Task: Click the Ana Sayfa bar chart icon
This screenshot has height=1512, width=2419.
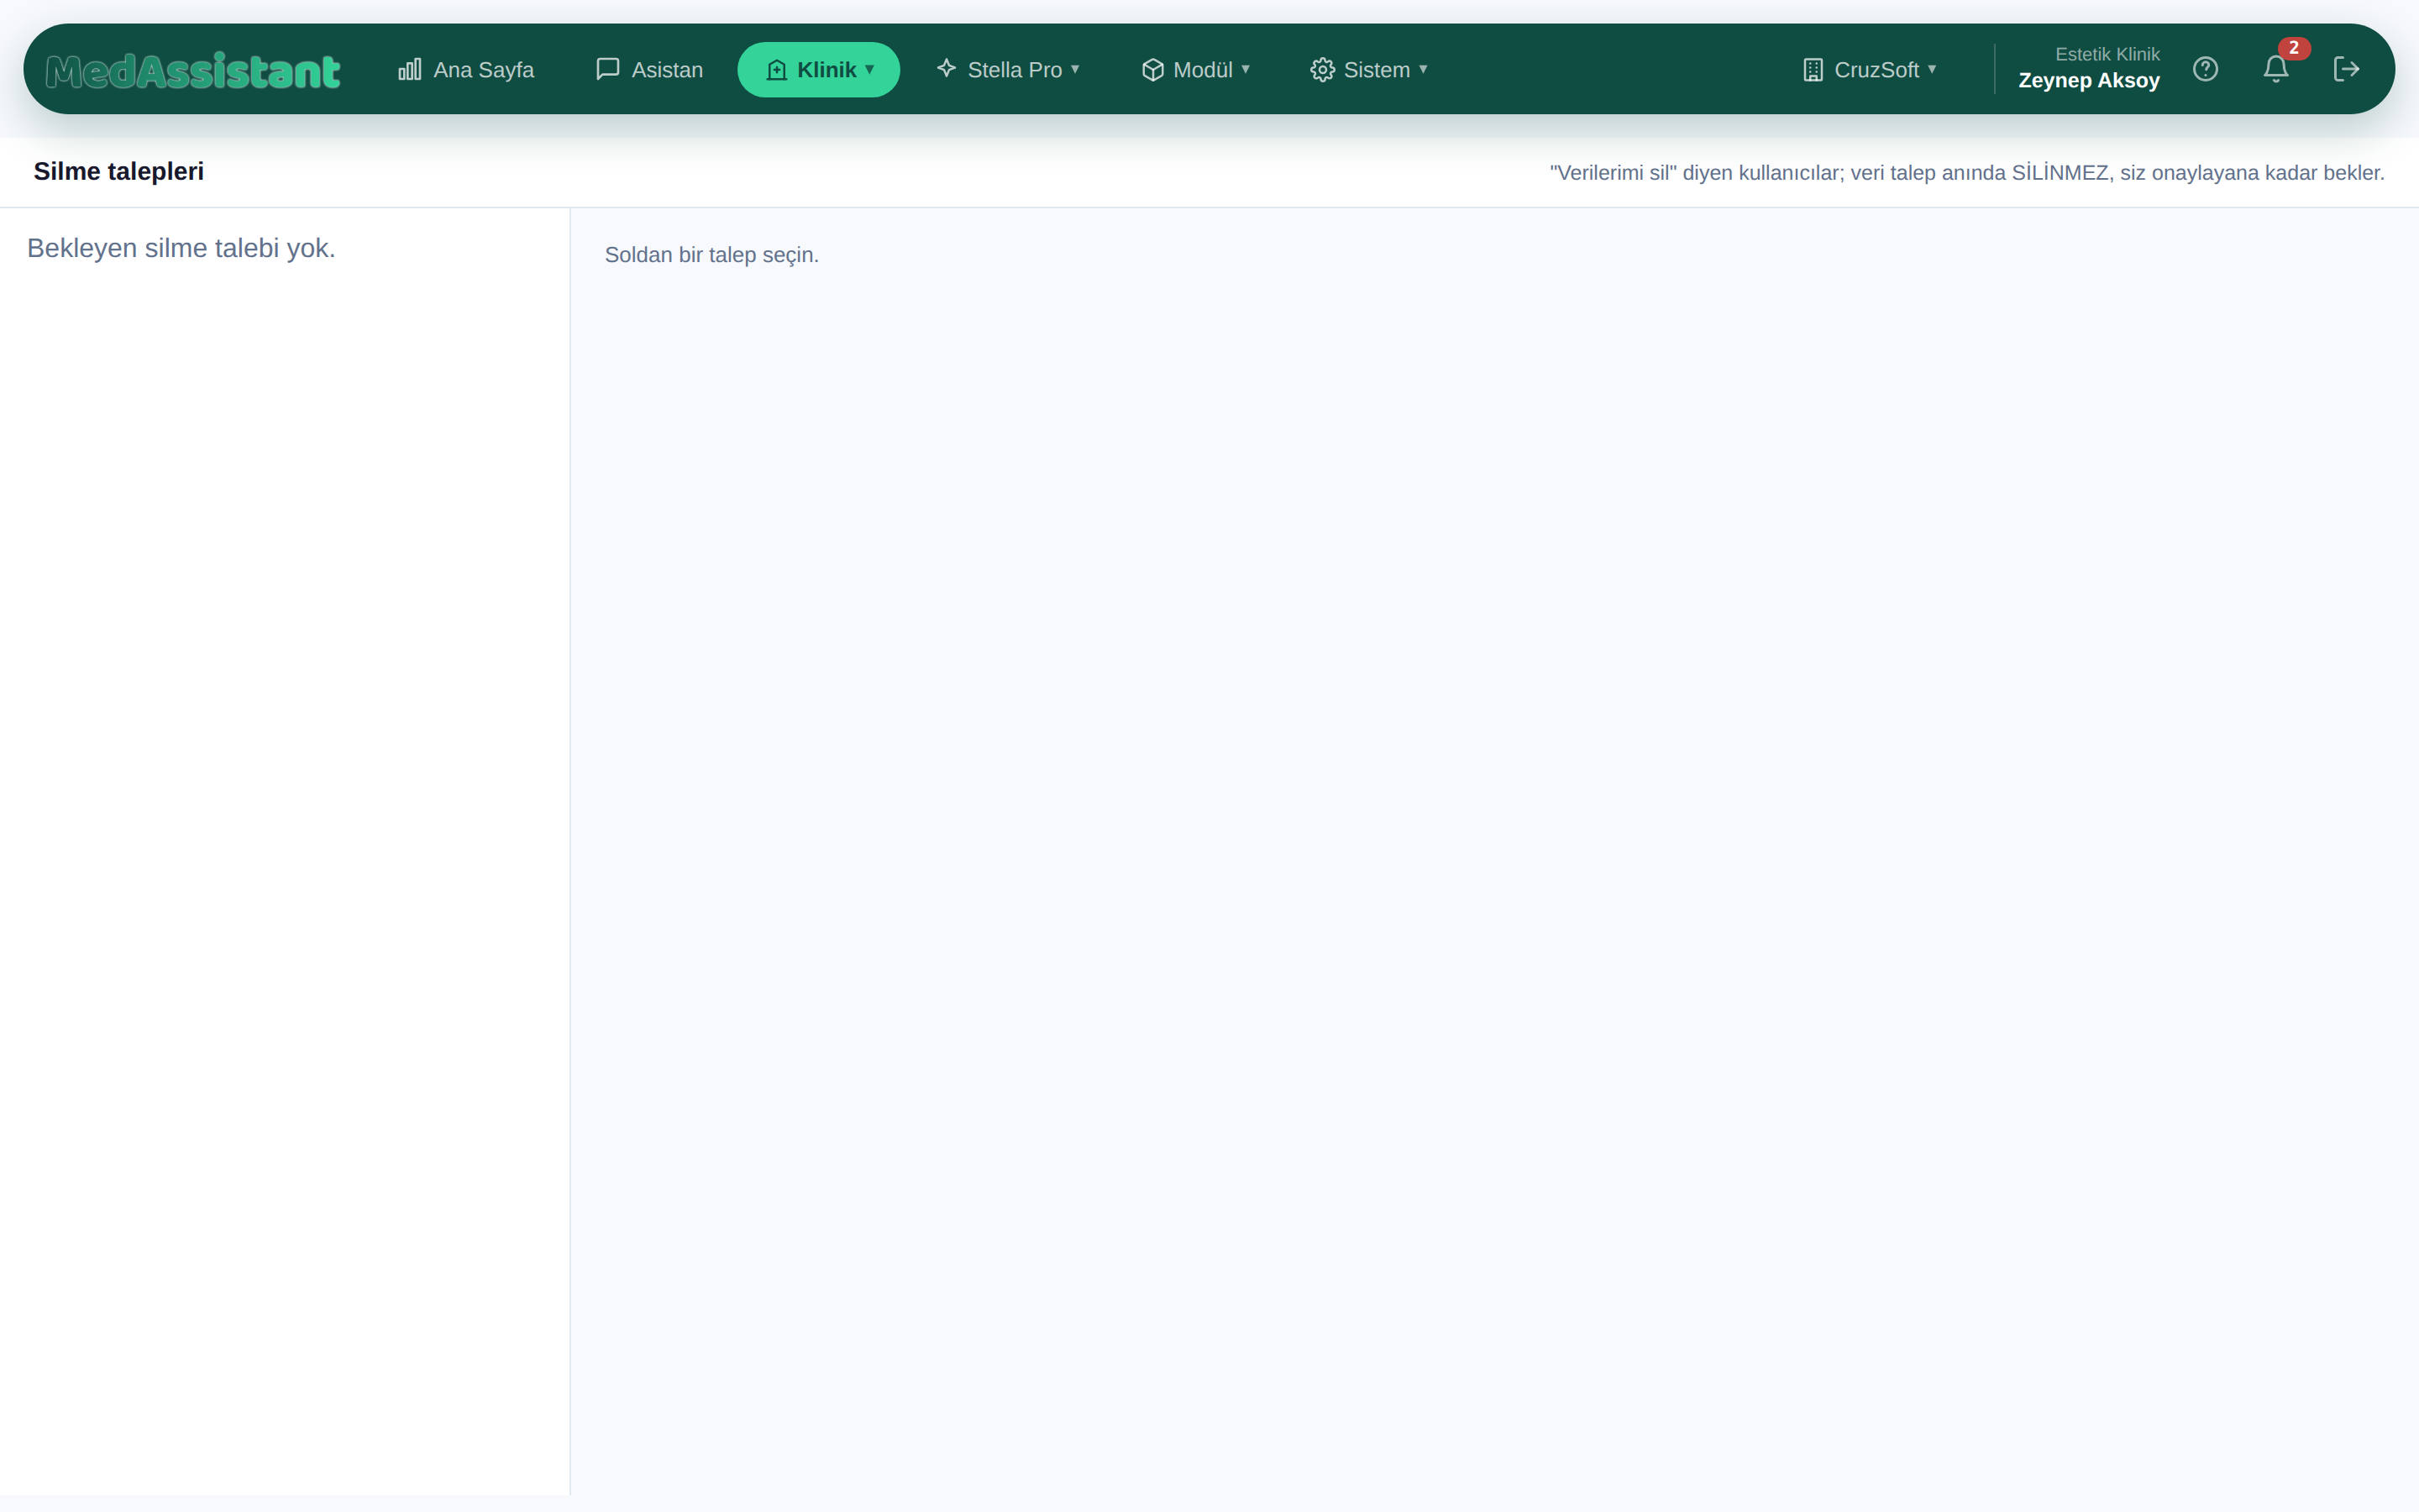Action: tap(410, 69)
